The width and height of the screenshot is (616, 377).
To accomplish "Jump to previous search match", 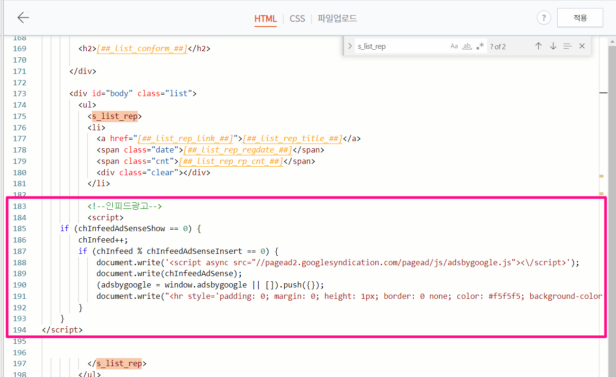I will [x=538, y=46].
